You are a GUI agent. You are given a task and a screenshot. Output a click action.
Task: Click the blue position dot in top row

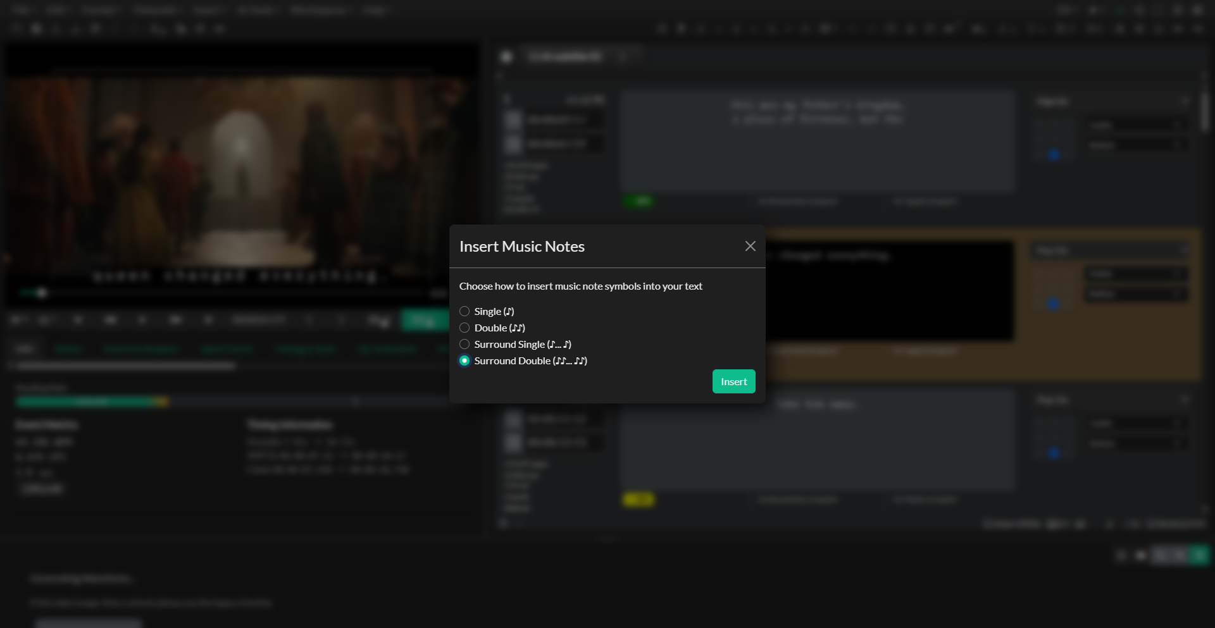(1054, 154)
